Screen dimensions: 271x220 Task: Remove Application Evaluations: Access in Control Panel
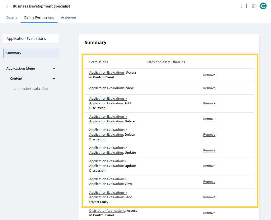(209, 75)
